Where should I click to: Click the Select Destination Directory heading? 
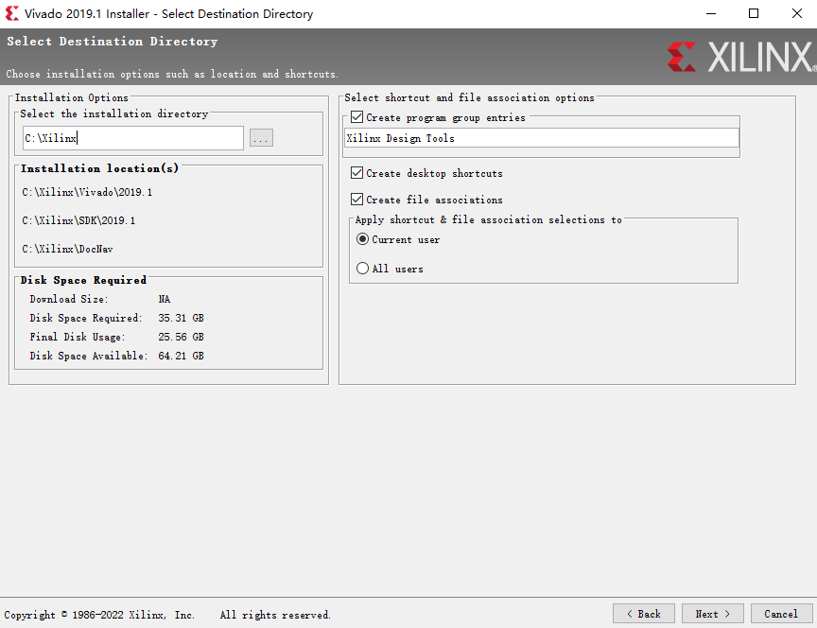113,42
